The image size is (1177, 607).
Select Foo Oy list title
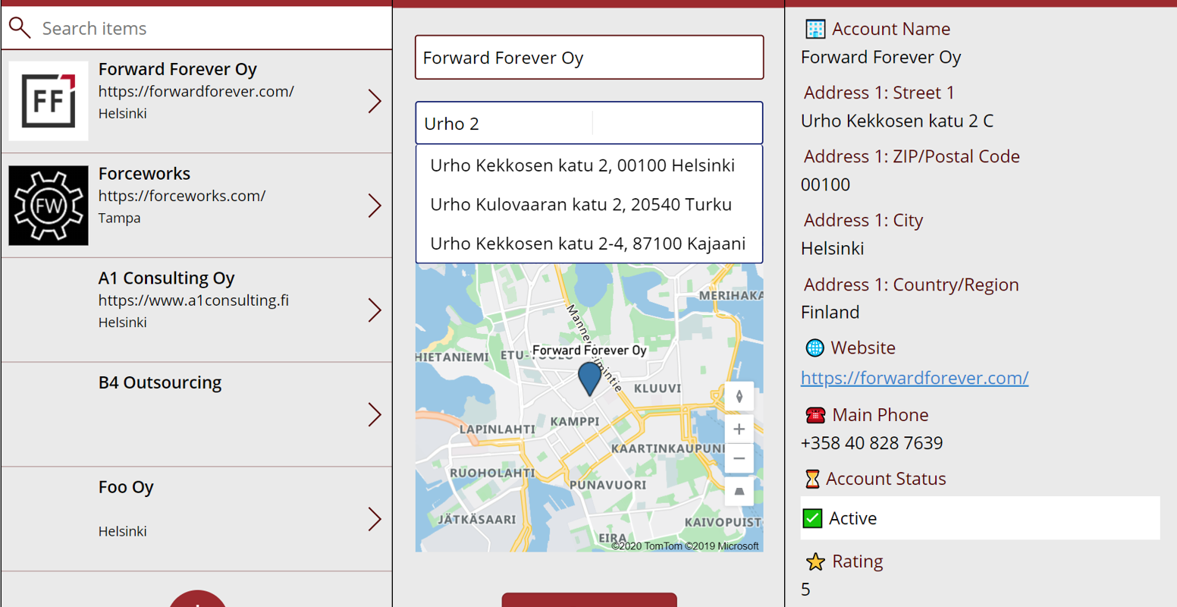coord(126,487)
